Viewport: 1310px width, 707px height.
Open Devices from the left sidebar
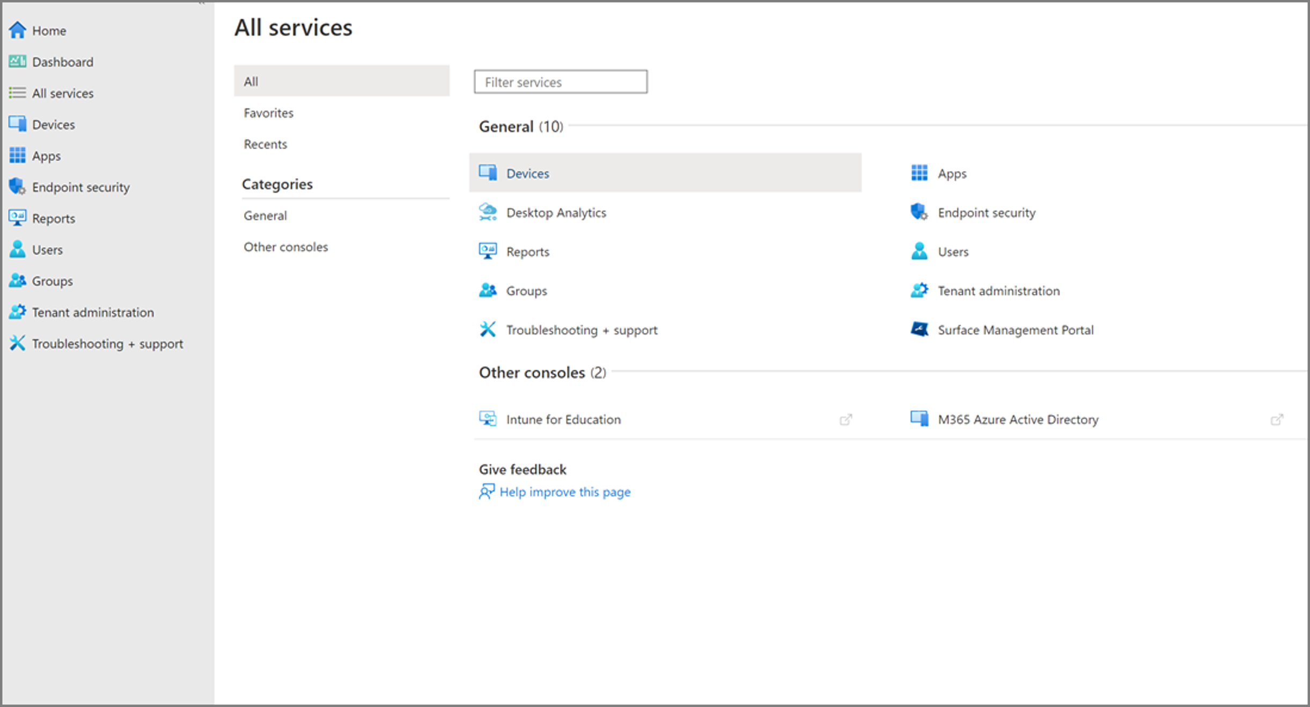(53, 124)
